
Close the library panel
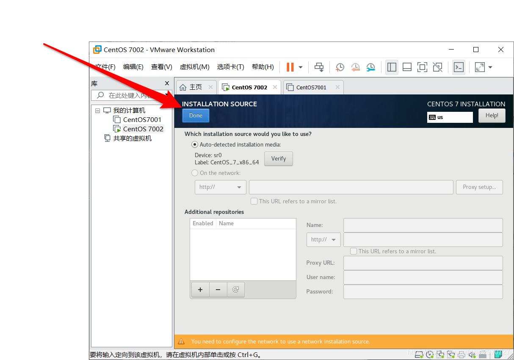pos(167,83)
